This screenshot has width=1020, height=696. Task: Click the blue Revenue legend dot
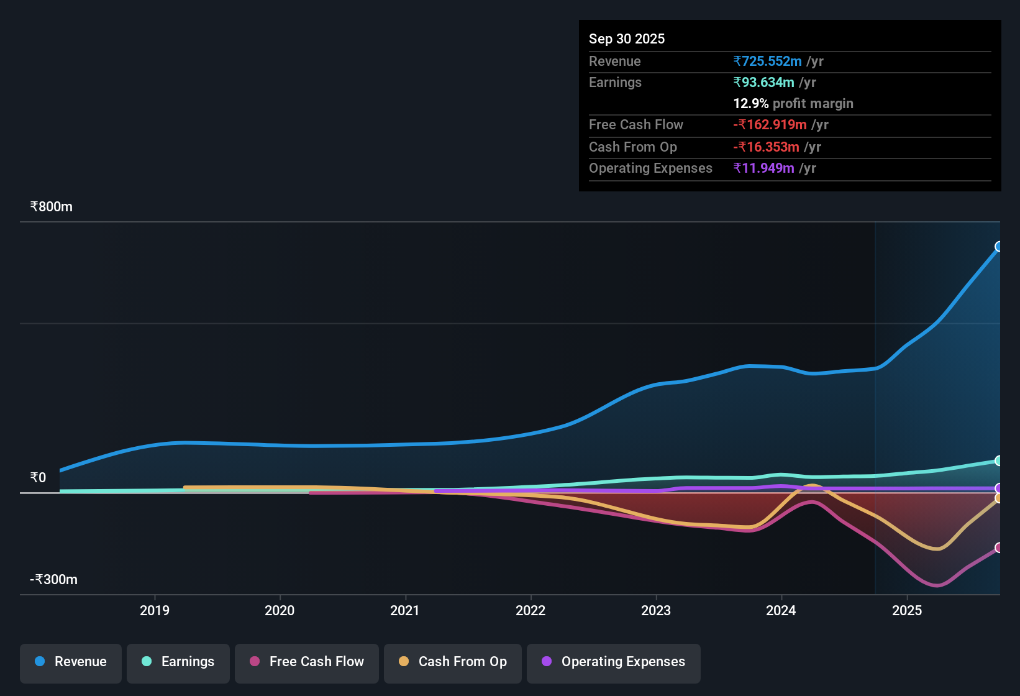click(40, 662)
